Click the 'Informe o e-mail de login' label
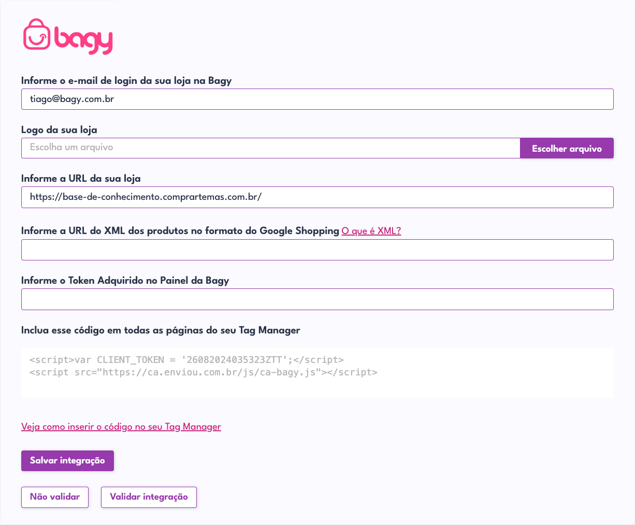The image size is (635, 525). (126, 81)
